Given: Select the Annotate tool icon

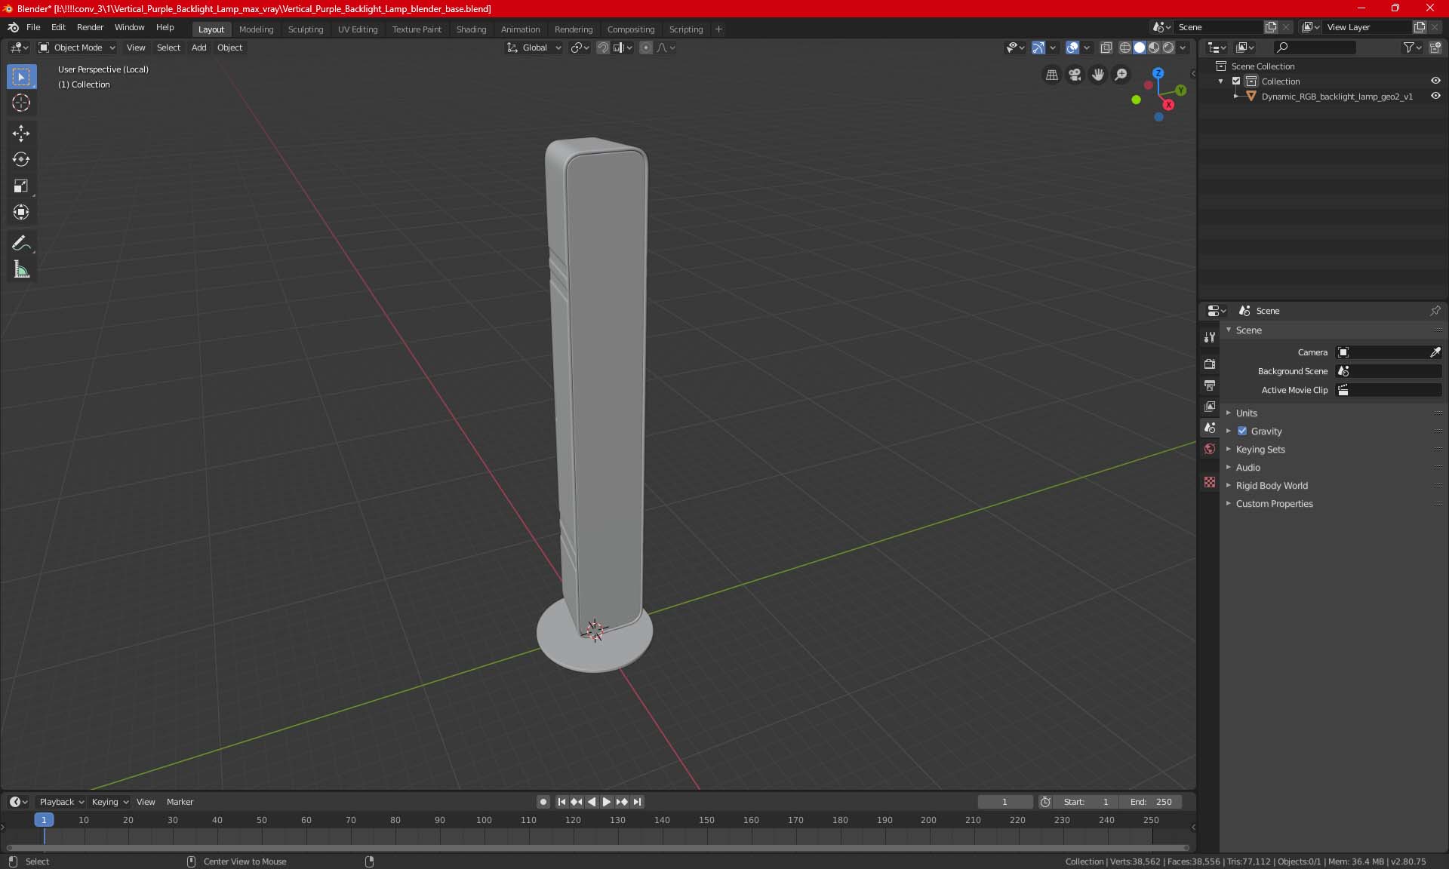Looking at the screenshot, I should tap(20, 243).
